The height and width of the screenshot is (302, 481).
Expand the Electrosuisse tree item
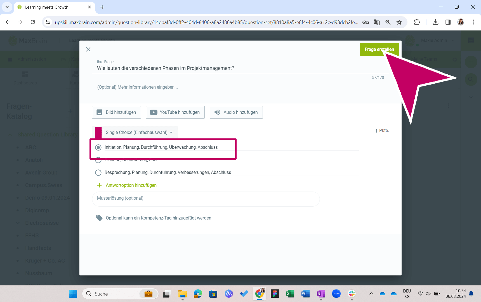tap(18, 223)
